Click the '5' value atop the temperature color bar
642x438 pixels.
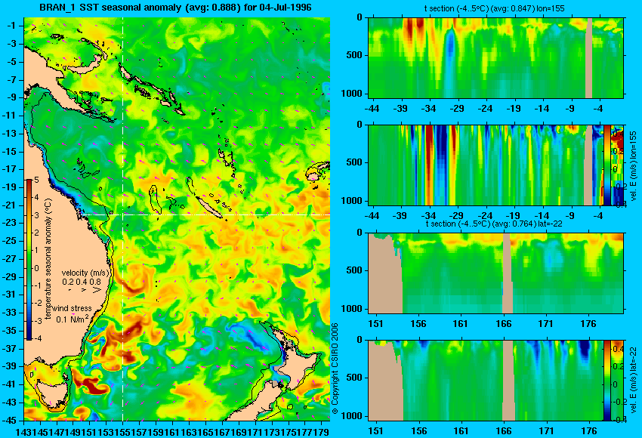click(x=36, y=180)
